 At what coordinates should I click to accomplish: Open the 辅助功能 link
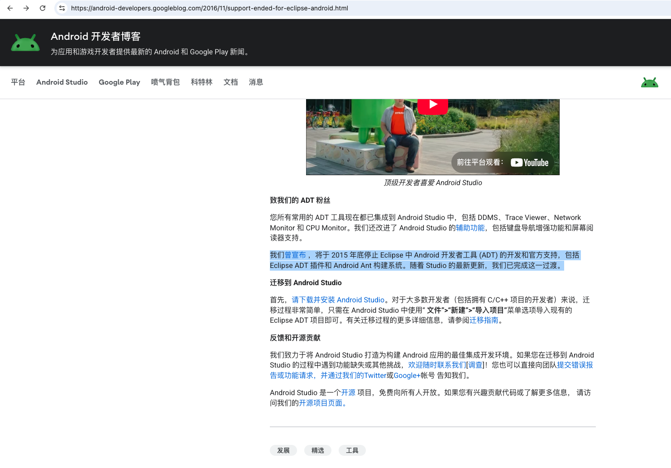tap(470, 228)
